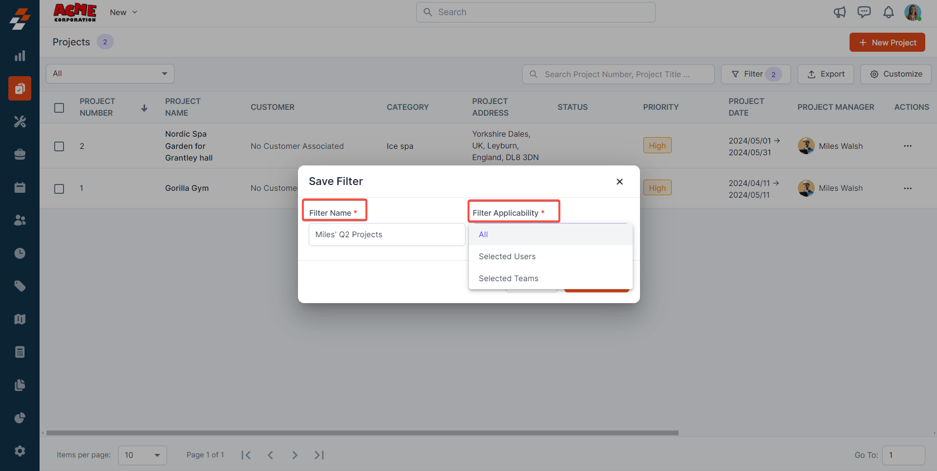
Task: Open the calculator sidebar icon
Action: tap(20, 352)
